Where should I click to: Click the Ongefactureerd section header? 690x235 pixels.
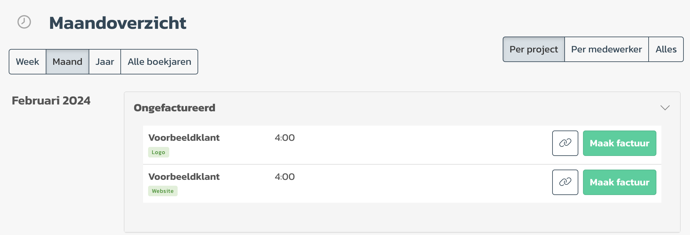click(175, 108)
